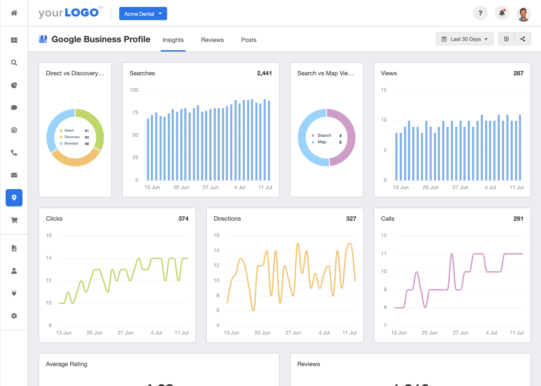Click the notification bell icon

[502, 13]
